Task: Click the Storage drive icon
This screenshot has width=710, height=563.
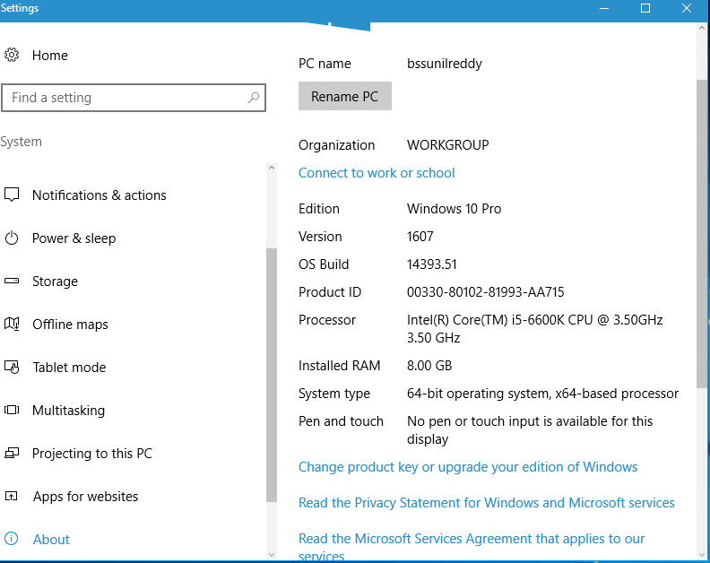Action: point(12,281)
